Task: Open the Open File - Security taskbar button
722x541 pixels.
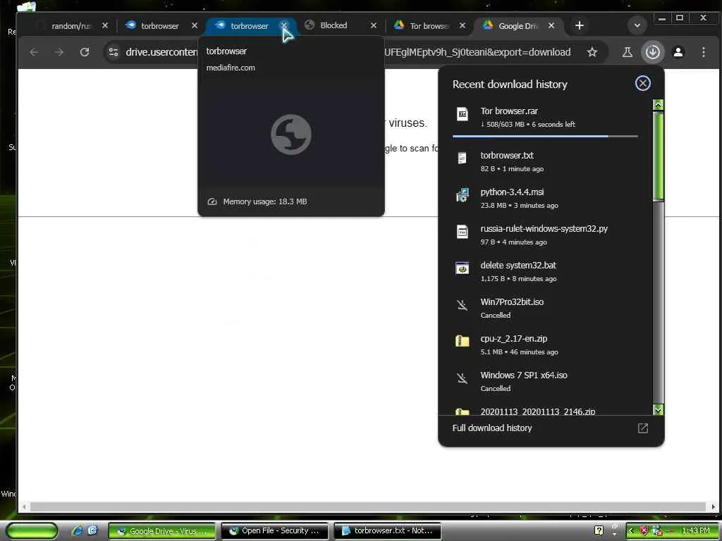Action: pyautogui.click(x=275, y=531)
